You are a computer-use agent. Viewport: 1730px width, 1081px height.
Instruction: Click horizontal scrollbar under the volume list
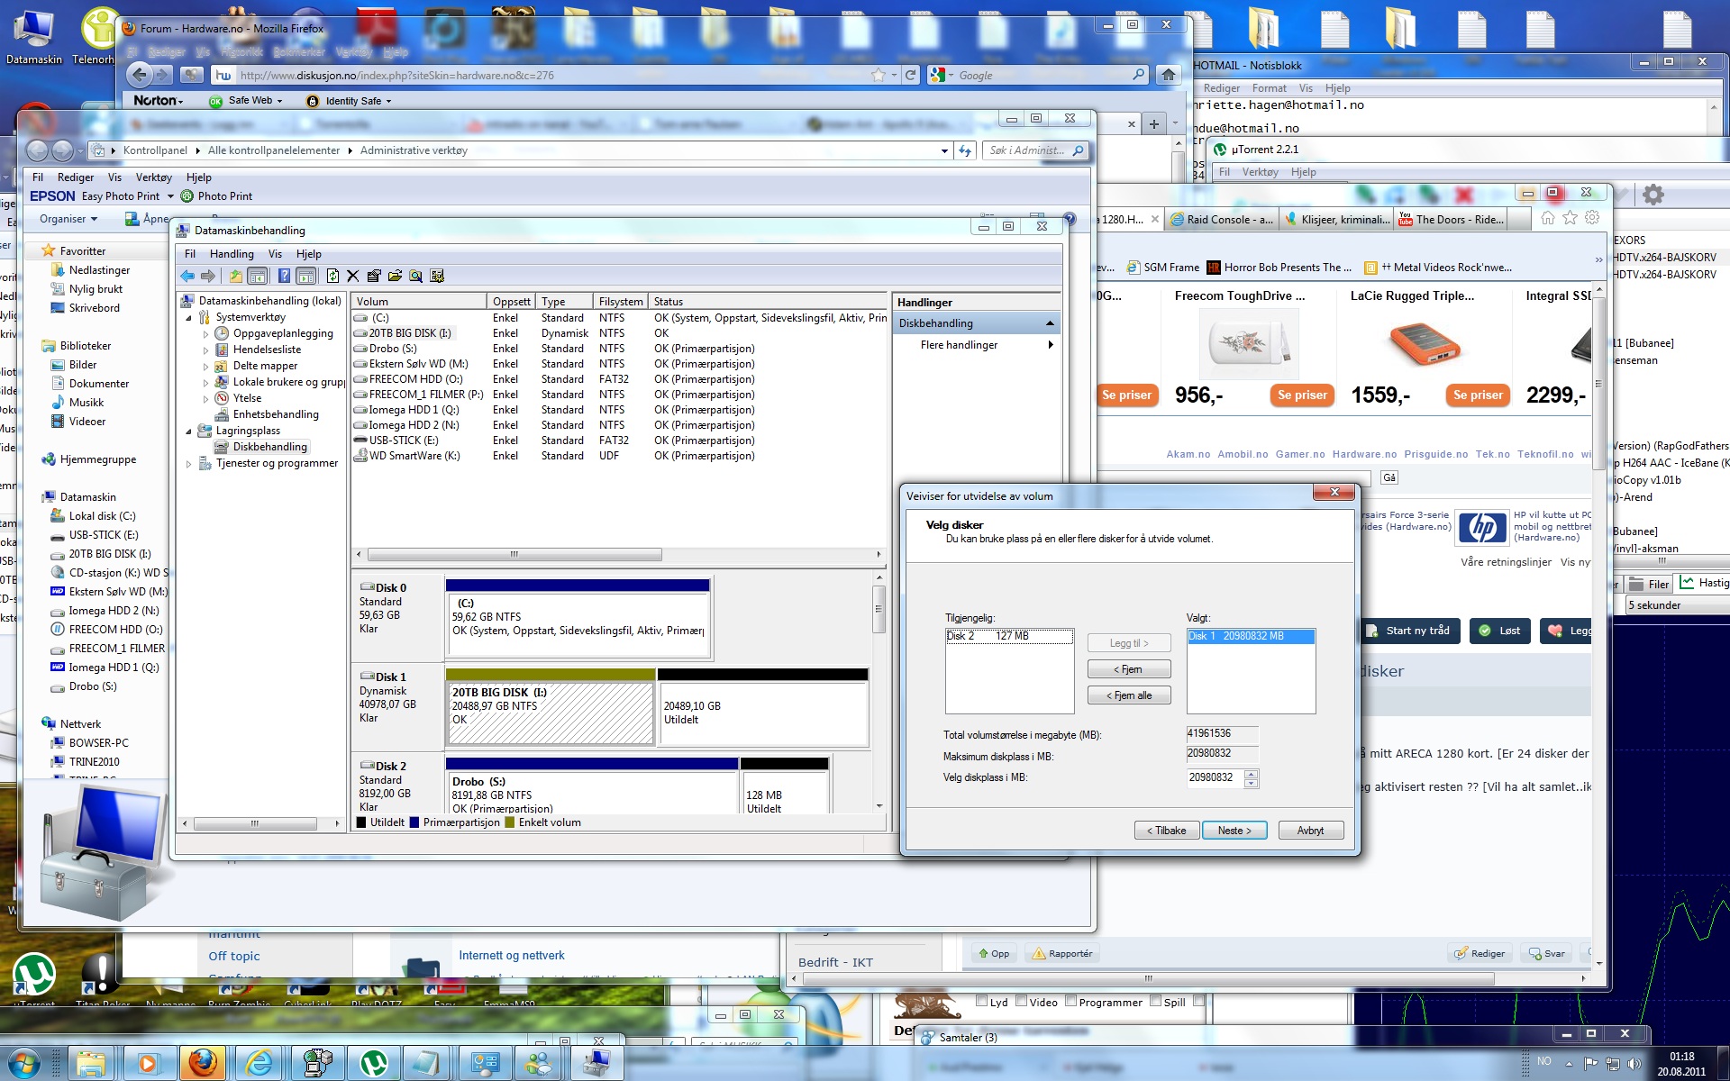click(x=514, y=555)
